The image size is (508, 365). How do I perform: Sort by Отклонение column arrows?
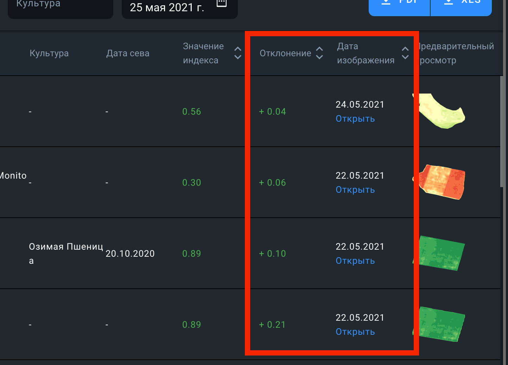[319, 53]
